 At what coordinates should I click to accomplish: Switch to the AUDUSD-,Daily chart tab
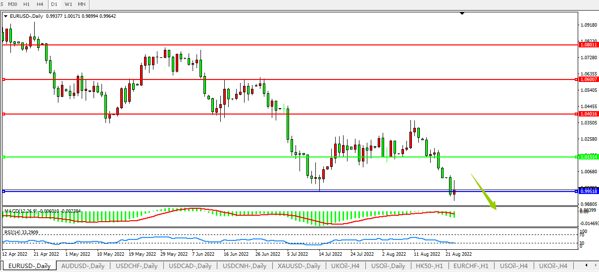pyautogui.click(x=83, y=266)
